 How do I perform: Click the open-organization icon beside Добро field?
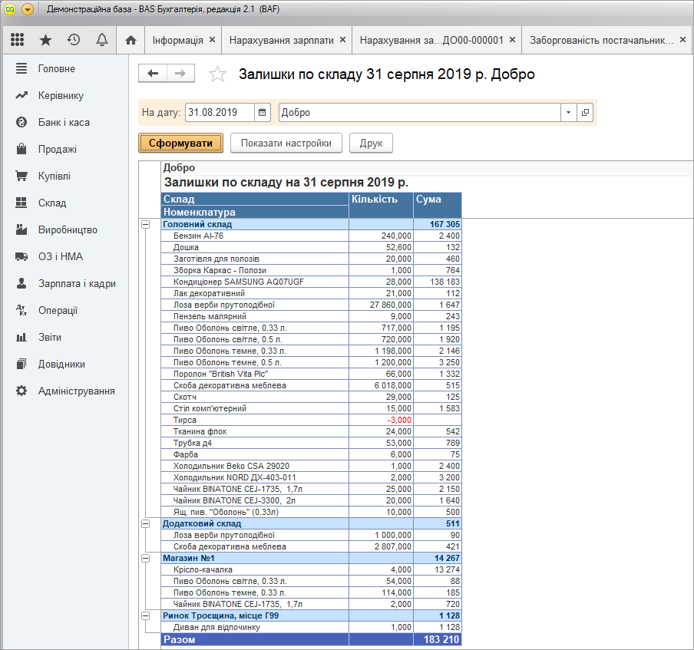coord(586,112)
